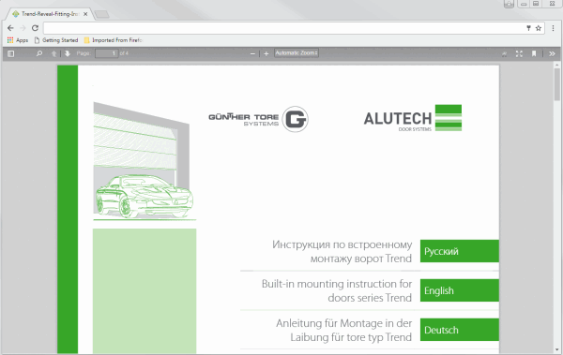Open the Apps bookmarks shortcut
The width and height of the screenshot is (563, 355).
[18, 40]
